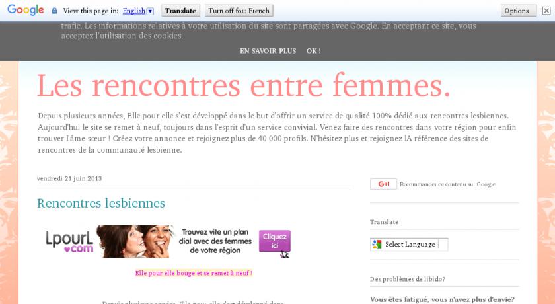Click EN SAVOIR PLUS cookie link
The height and width of the screenshot is (304, 555).
coord(268,51)
